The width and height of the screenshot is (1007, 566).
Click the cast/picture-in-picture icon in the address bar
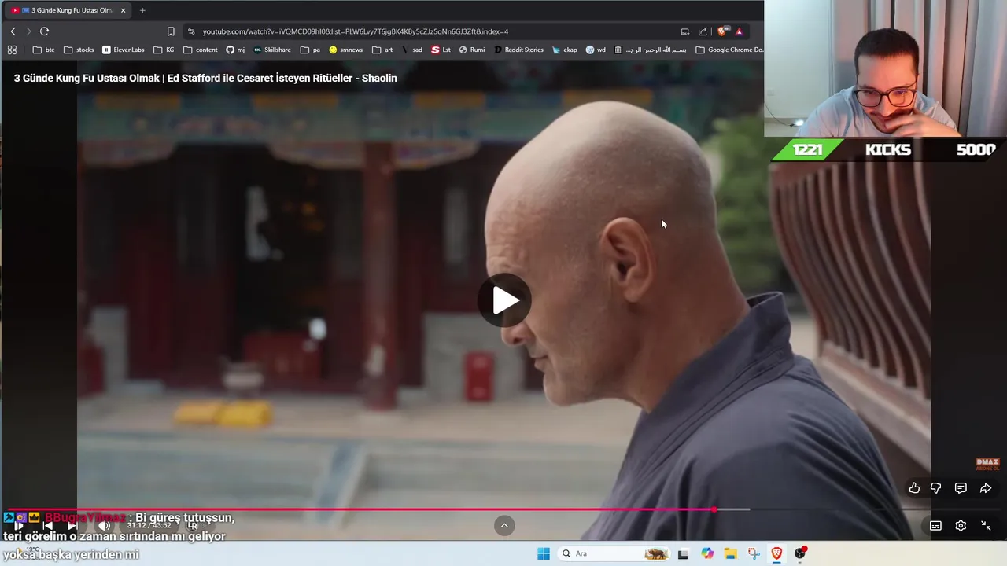click(684, 31)
